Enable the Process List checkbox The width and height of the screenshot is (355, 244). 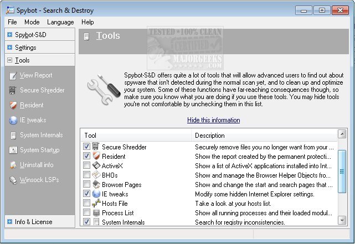[x=86, y=212]
